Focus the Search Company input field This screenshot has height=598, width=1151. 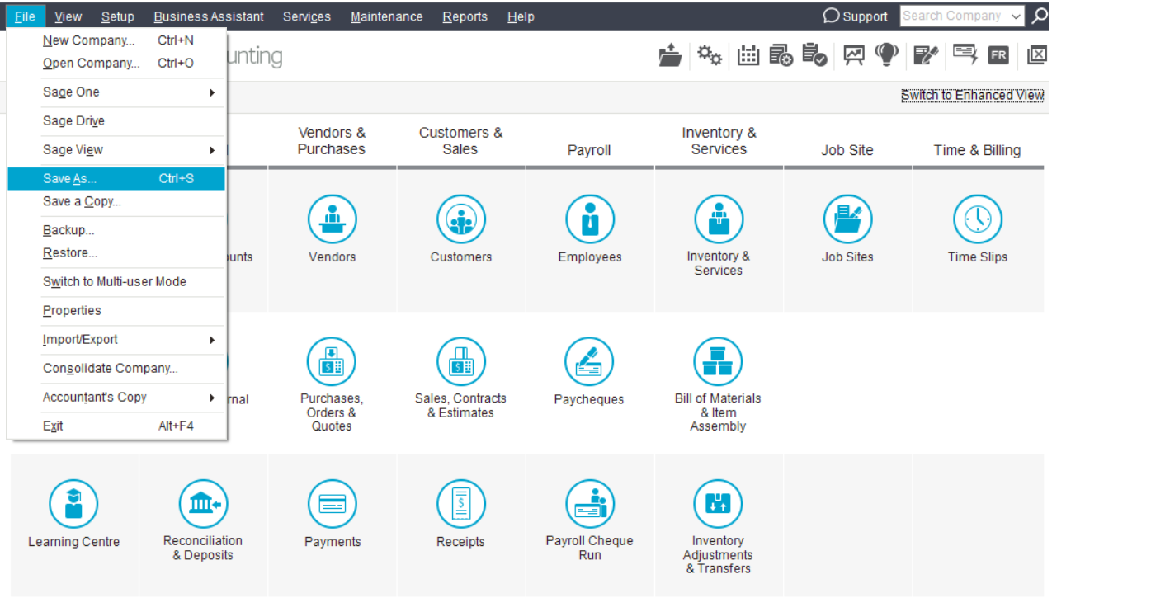954,16
